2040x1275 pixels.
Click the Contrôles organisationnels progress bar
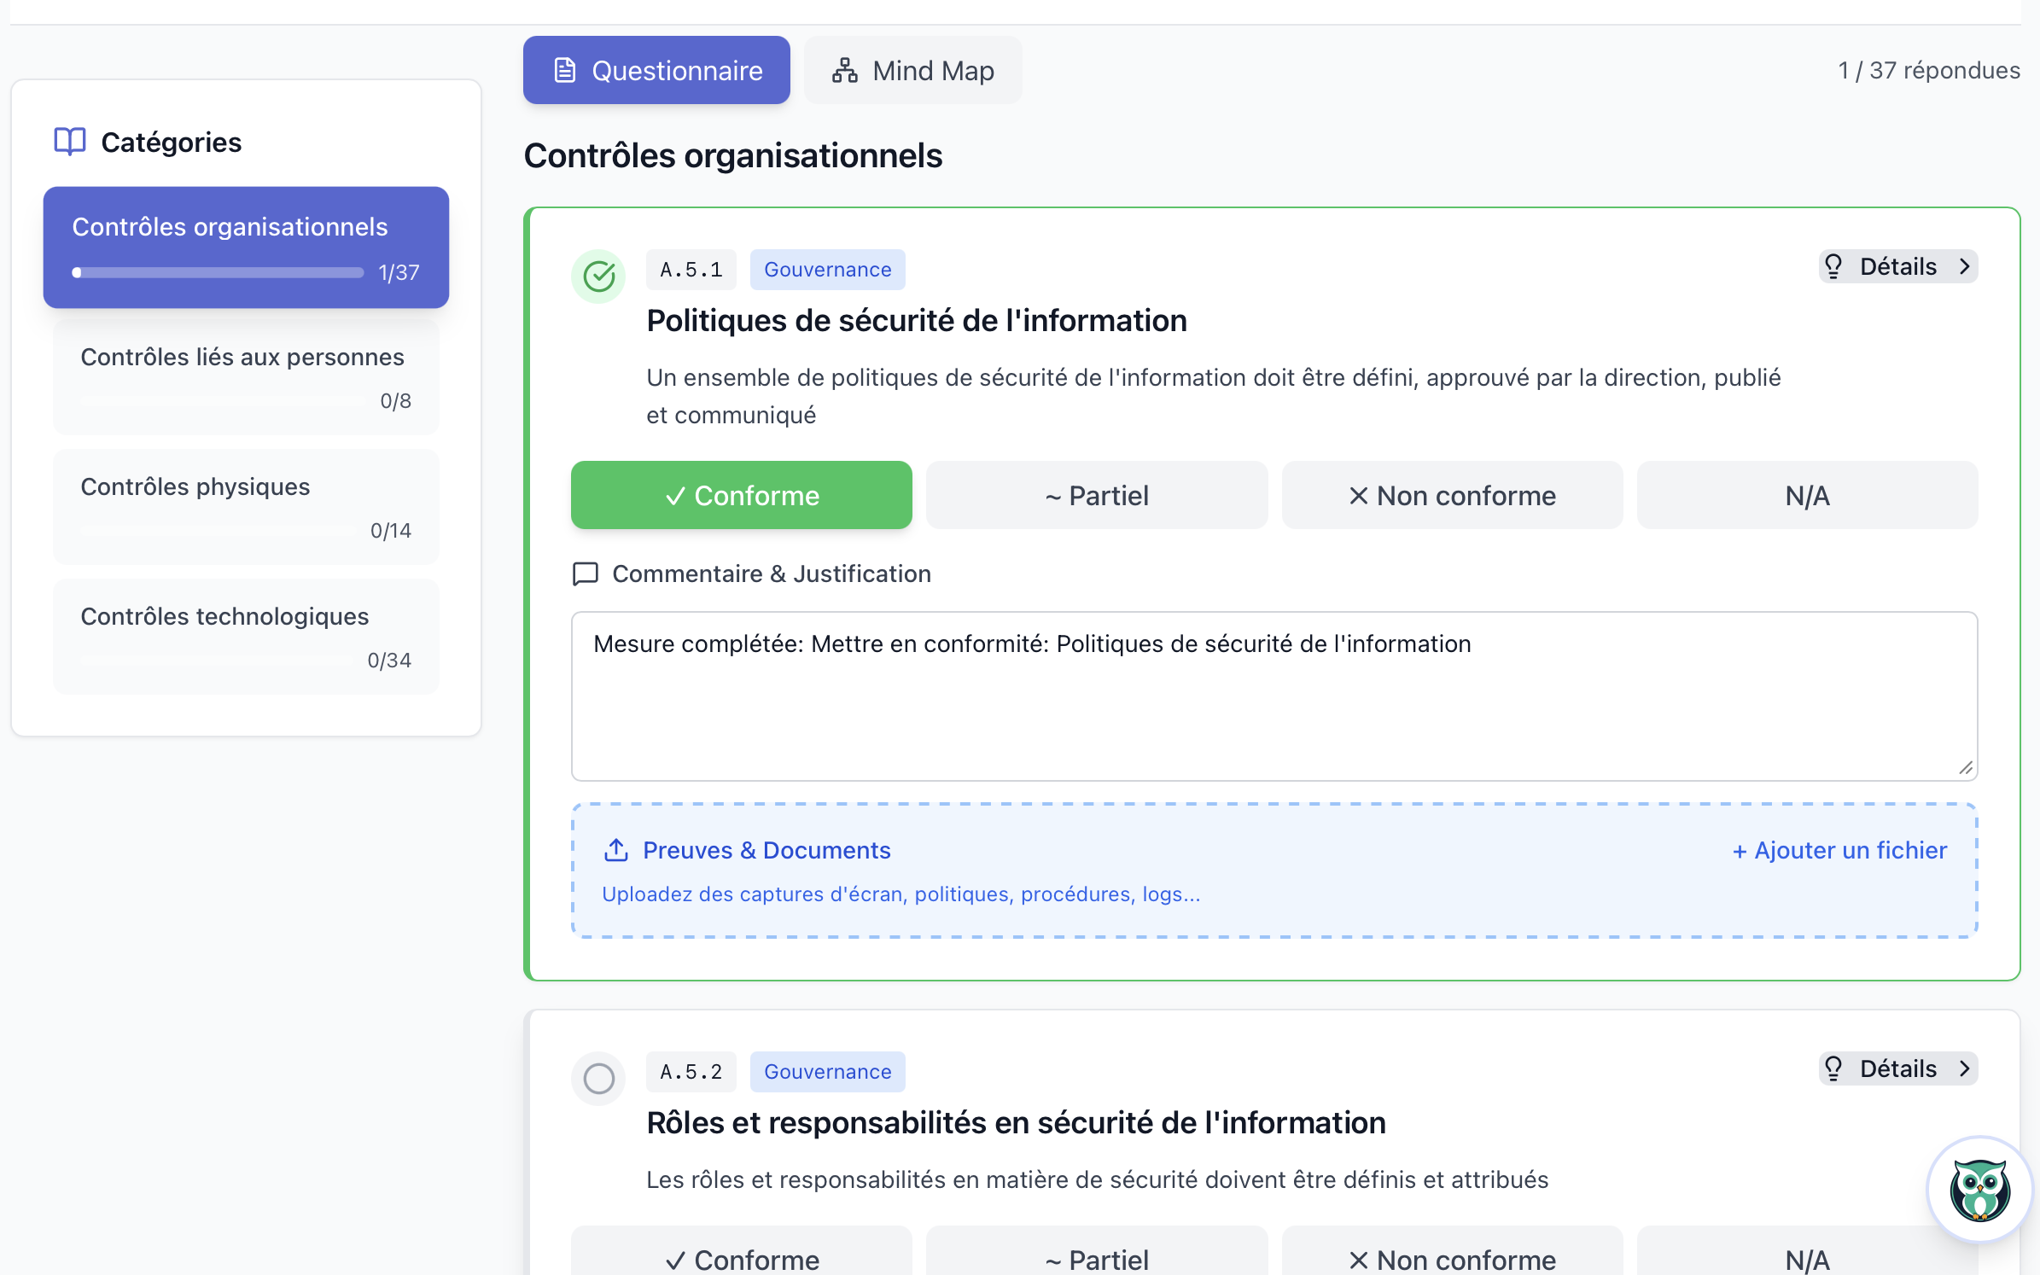pyautogui.click(x=218, y=272)
